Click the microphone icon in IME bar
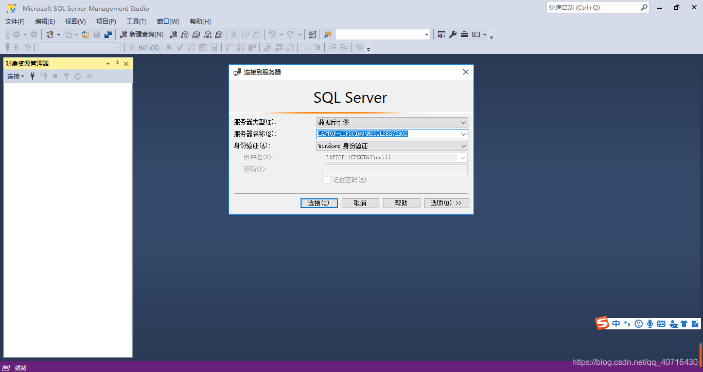703x372 pixels. [650, 324]
